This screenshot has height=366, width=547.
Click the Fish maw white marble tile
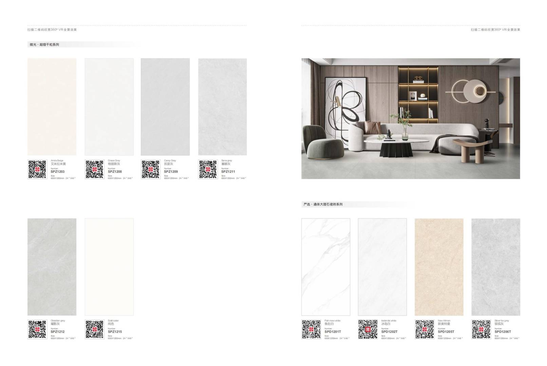[x=326, y=267]
